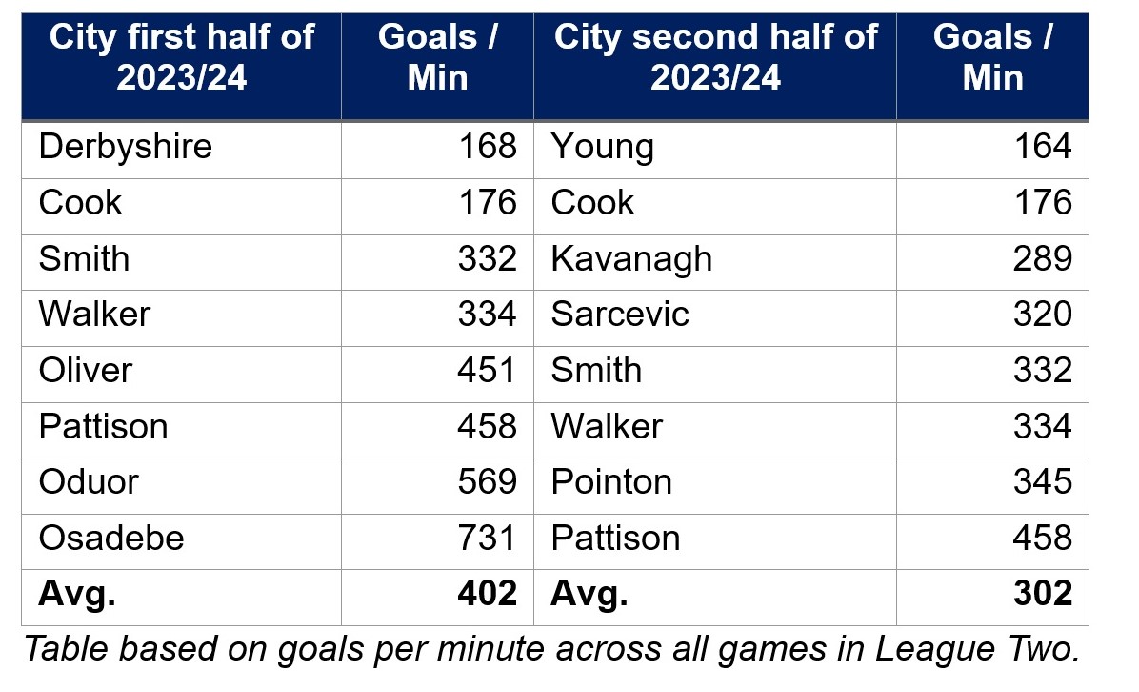This screenshot has height=692, width=1139.
Task: Select the Oliver cell
Action: point(86,370)
